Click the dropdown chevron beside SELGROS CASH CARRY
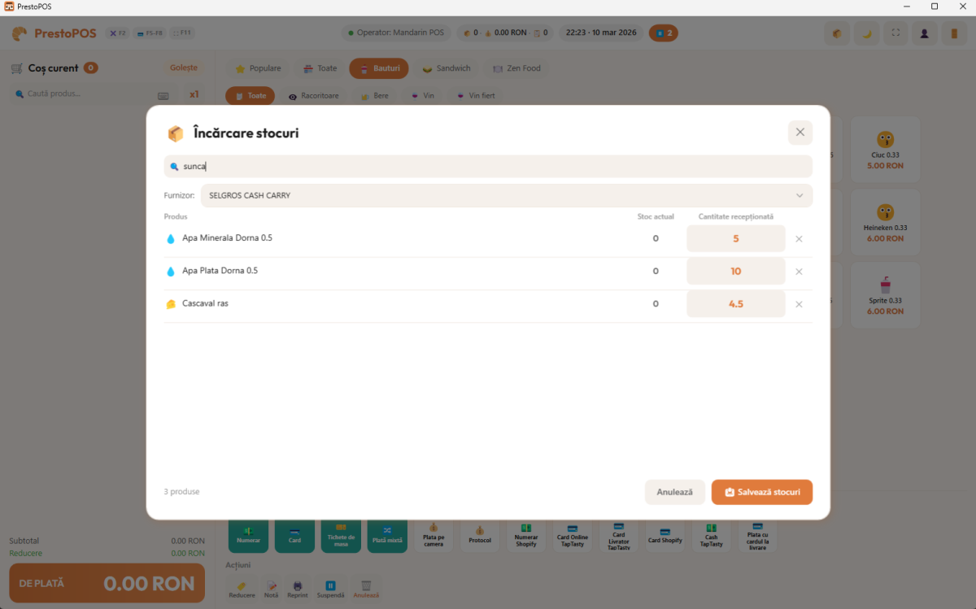The width and height of the screenshot is (976, 609). [800, 196]
